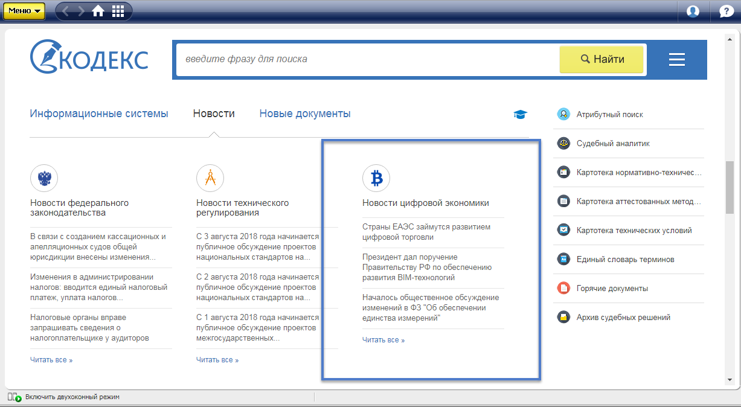Click the search phrase input field

[x=368, y=59]
